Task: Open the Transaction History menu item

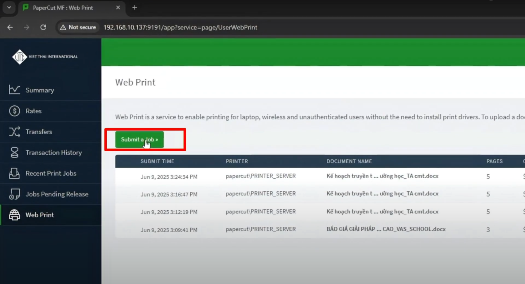Action: tap(53, 152)
